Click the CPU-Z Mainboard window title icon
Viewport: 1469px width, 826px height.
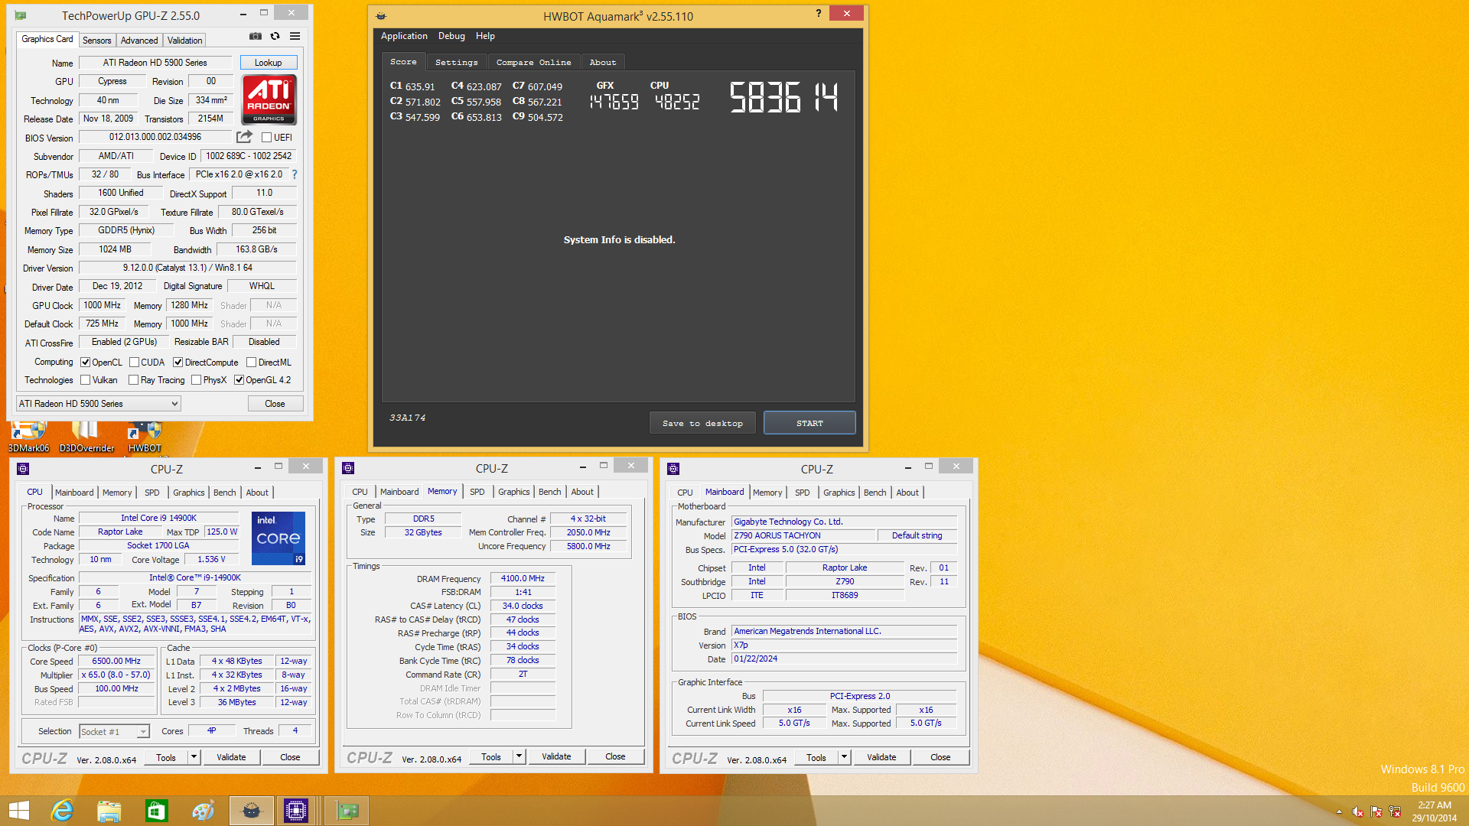673,469
